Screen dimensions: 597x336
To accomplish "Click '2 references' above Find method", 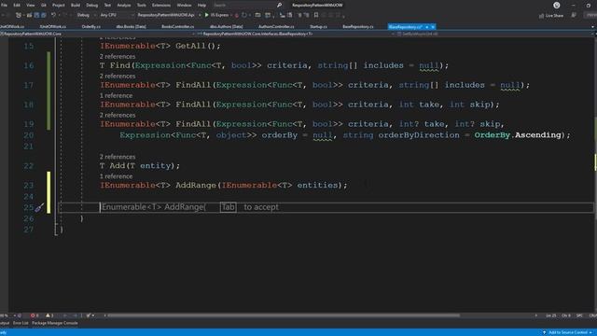I will click(x=118, y=56).
